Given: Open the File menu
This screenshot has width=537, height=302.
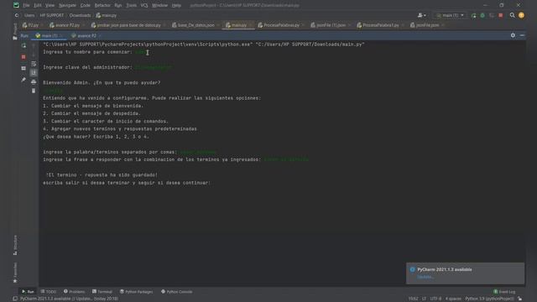Looking at the screenshot, I should pyautogui.click(x=26, y=6).
